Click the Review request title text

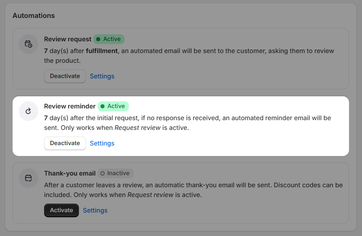click(68, 39)
